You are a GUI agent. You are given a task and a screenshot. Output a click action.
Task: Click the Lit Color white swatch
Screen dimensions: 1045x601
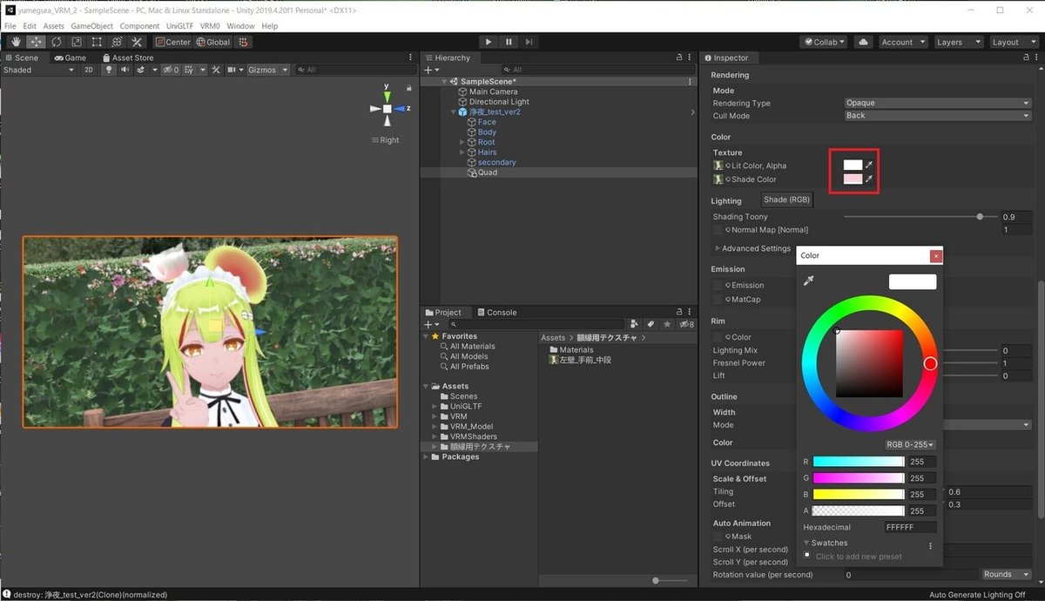click(853, 165)
